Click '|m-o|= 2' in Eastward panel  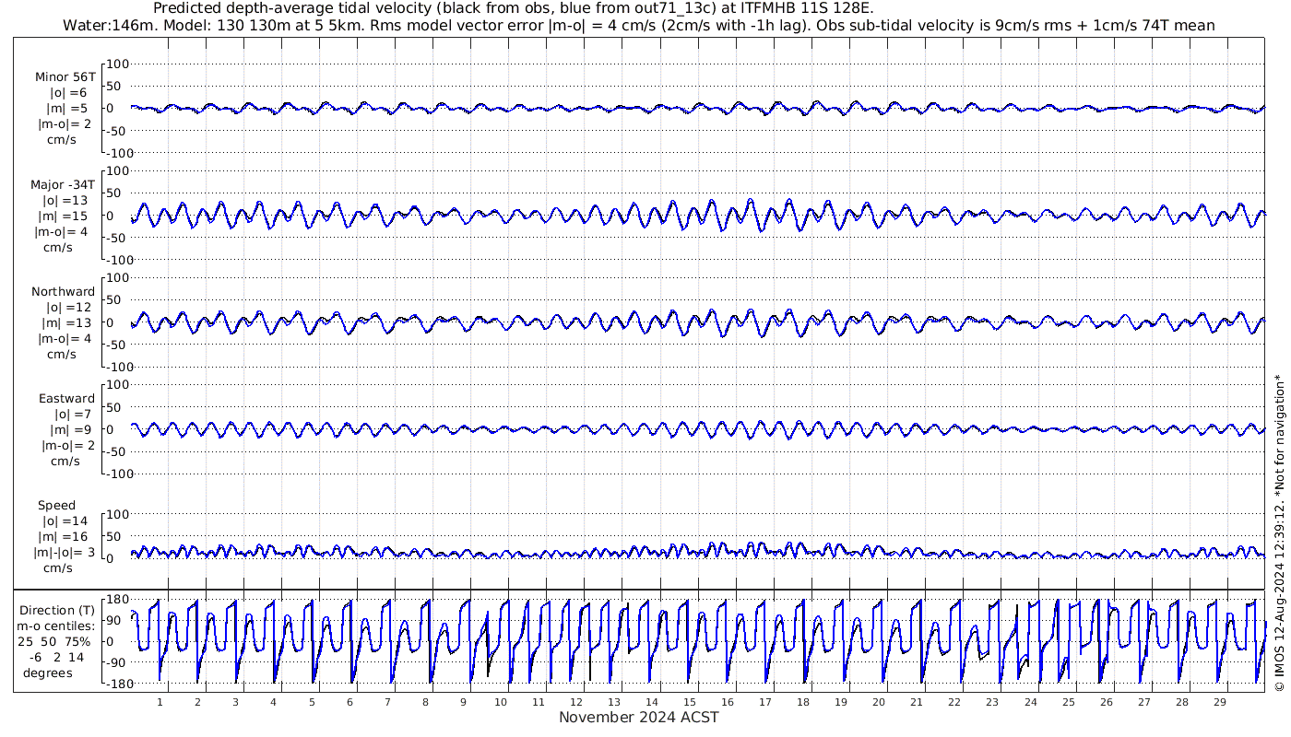click(67, 446)
